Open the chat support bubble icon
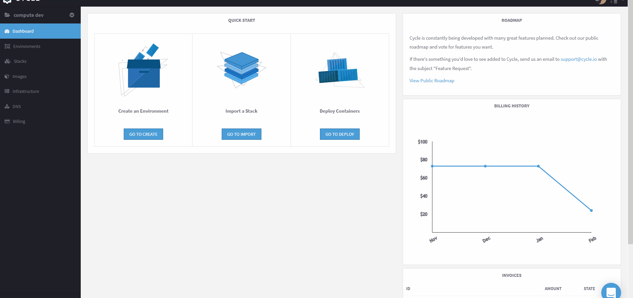Image resolution: width=633 pixels, height=298 pixels. click(x=611, y=291)
